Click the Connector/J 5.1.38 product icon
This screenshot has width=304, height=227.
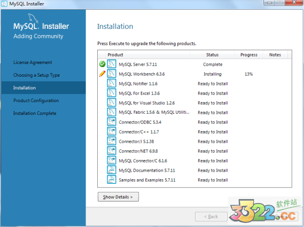pos(111,142)
